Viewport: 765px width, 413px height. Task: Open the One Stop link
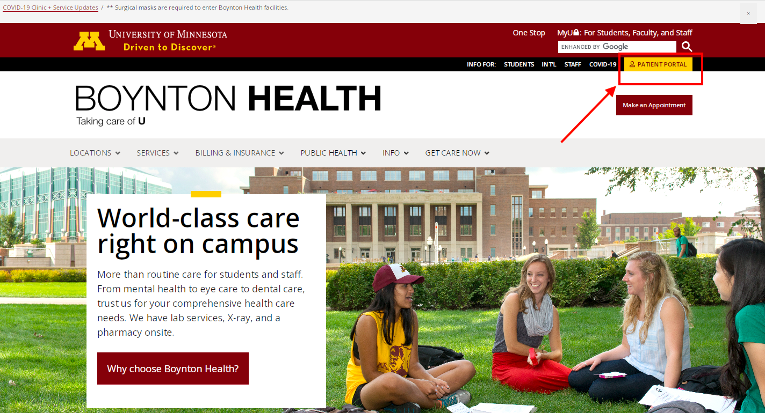(529, 33)
